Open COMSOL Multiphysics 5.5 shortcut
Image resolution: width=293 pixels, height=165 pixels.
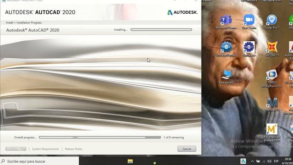[x=272, y=78]
